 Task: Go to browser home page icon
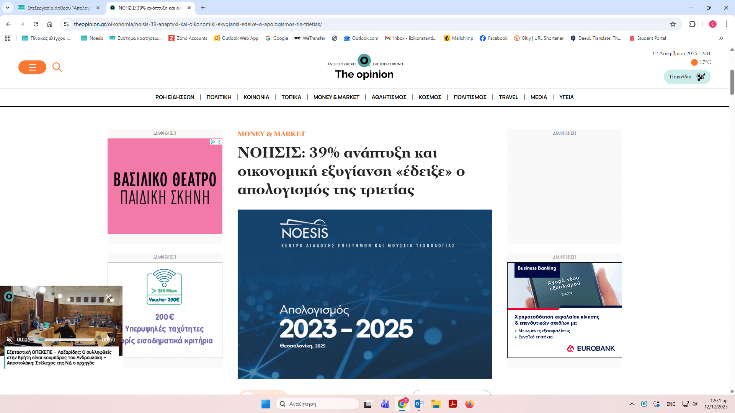50,24
